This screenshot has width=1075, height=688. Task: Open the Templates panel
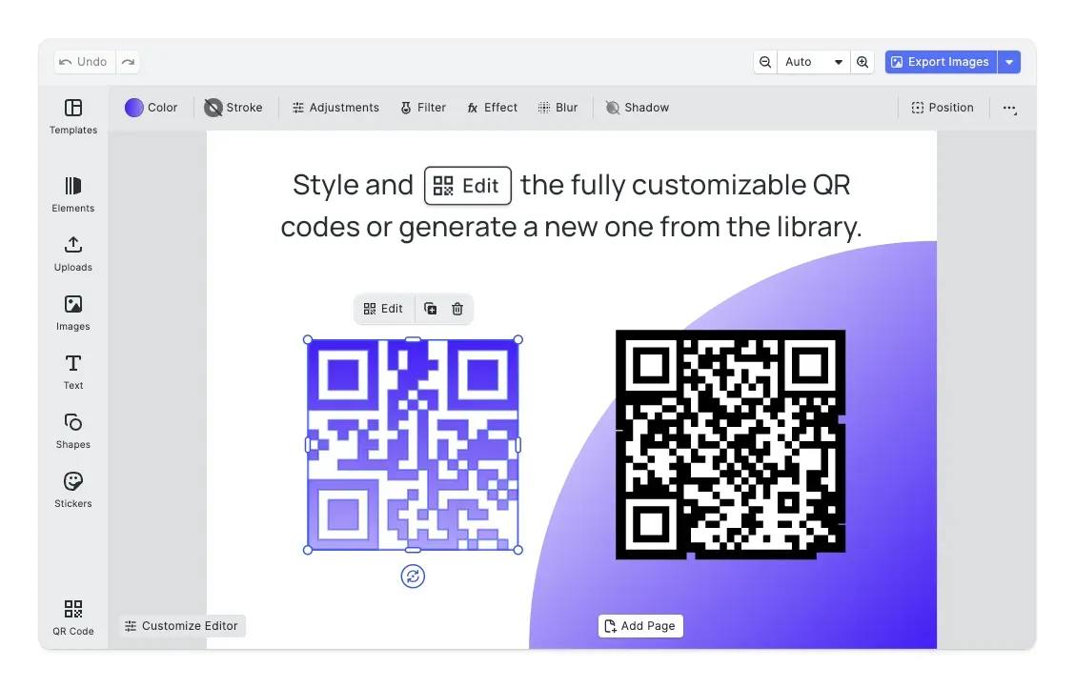pos(72,116)
